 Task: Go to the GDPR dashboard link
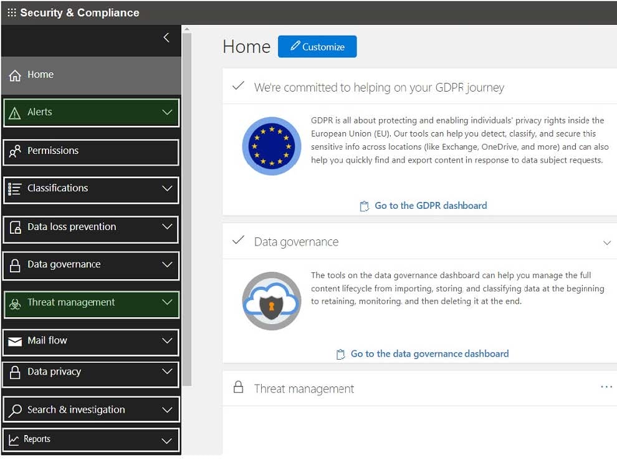[x=430, y=206]
